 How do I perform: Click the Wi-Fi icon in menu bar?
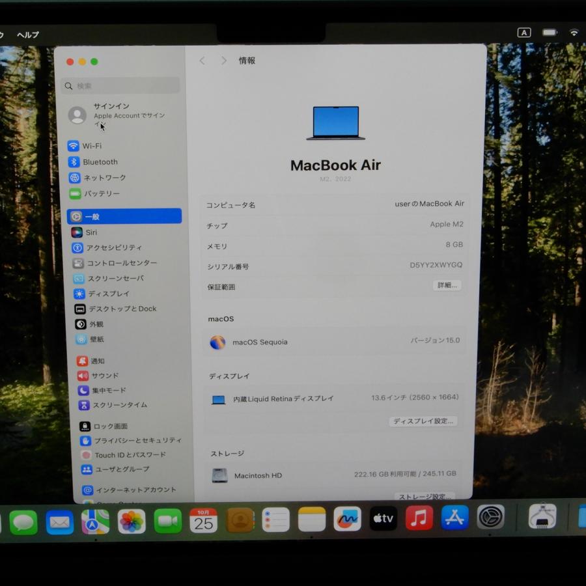pyautogui.click(x=574, y=33)
